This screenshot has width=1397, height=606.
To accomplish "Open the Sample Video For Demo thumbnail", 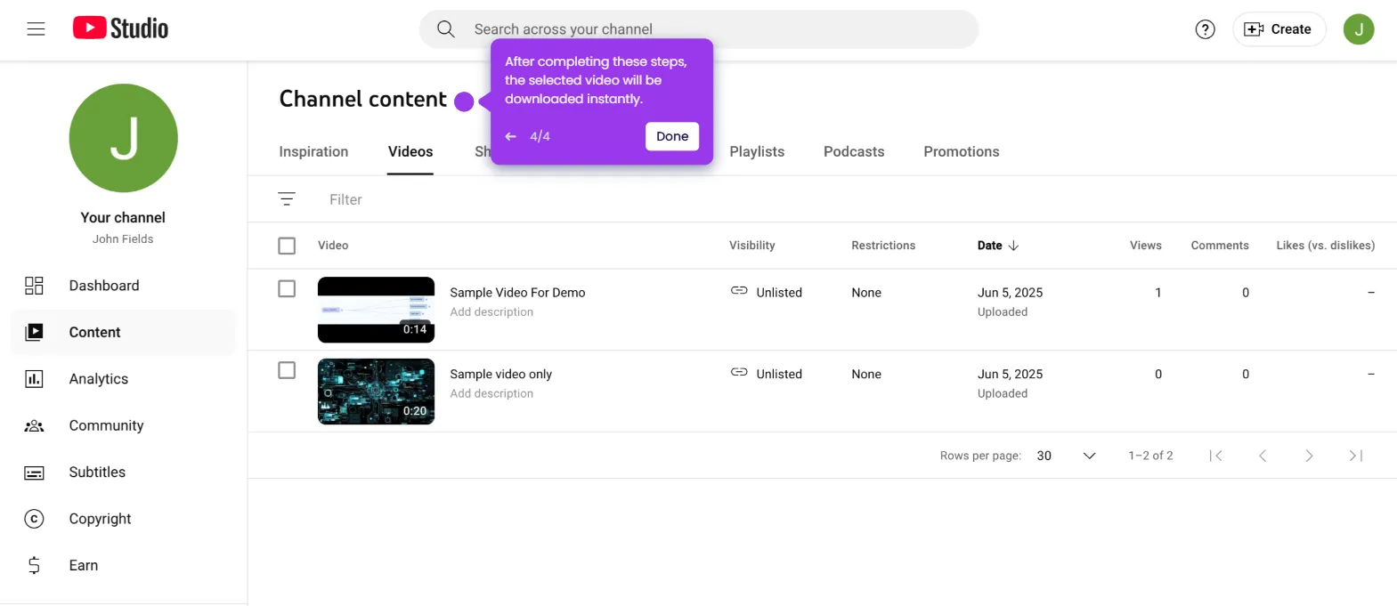I will 376,310.
